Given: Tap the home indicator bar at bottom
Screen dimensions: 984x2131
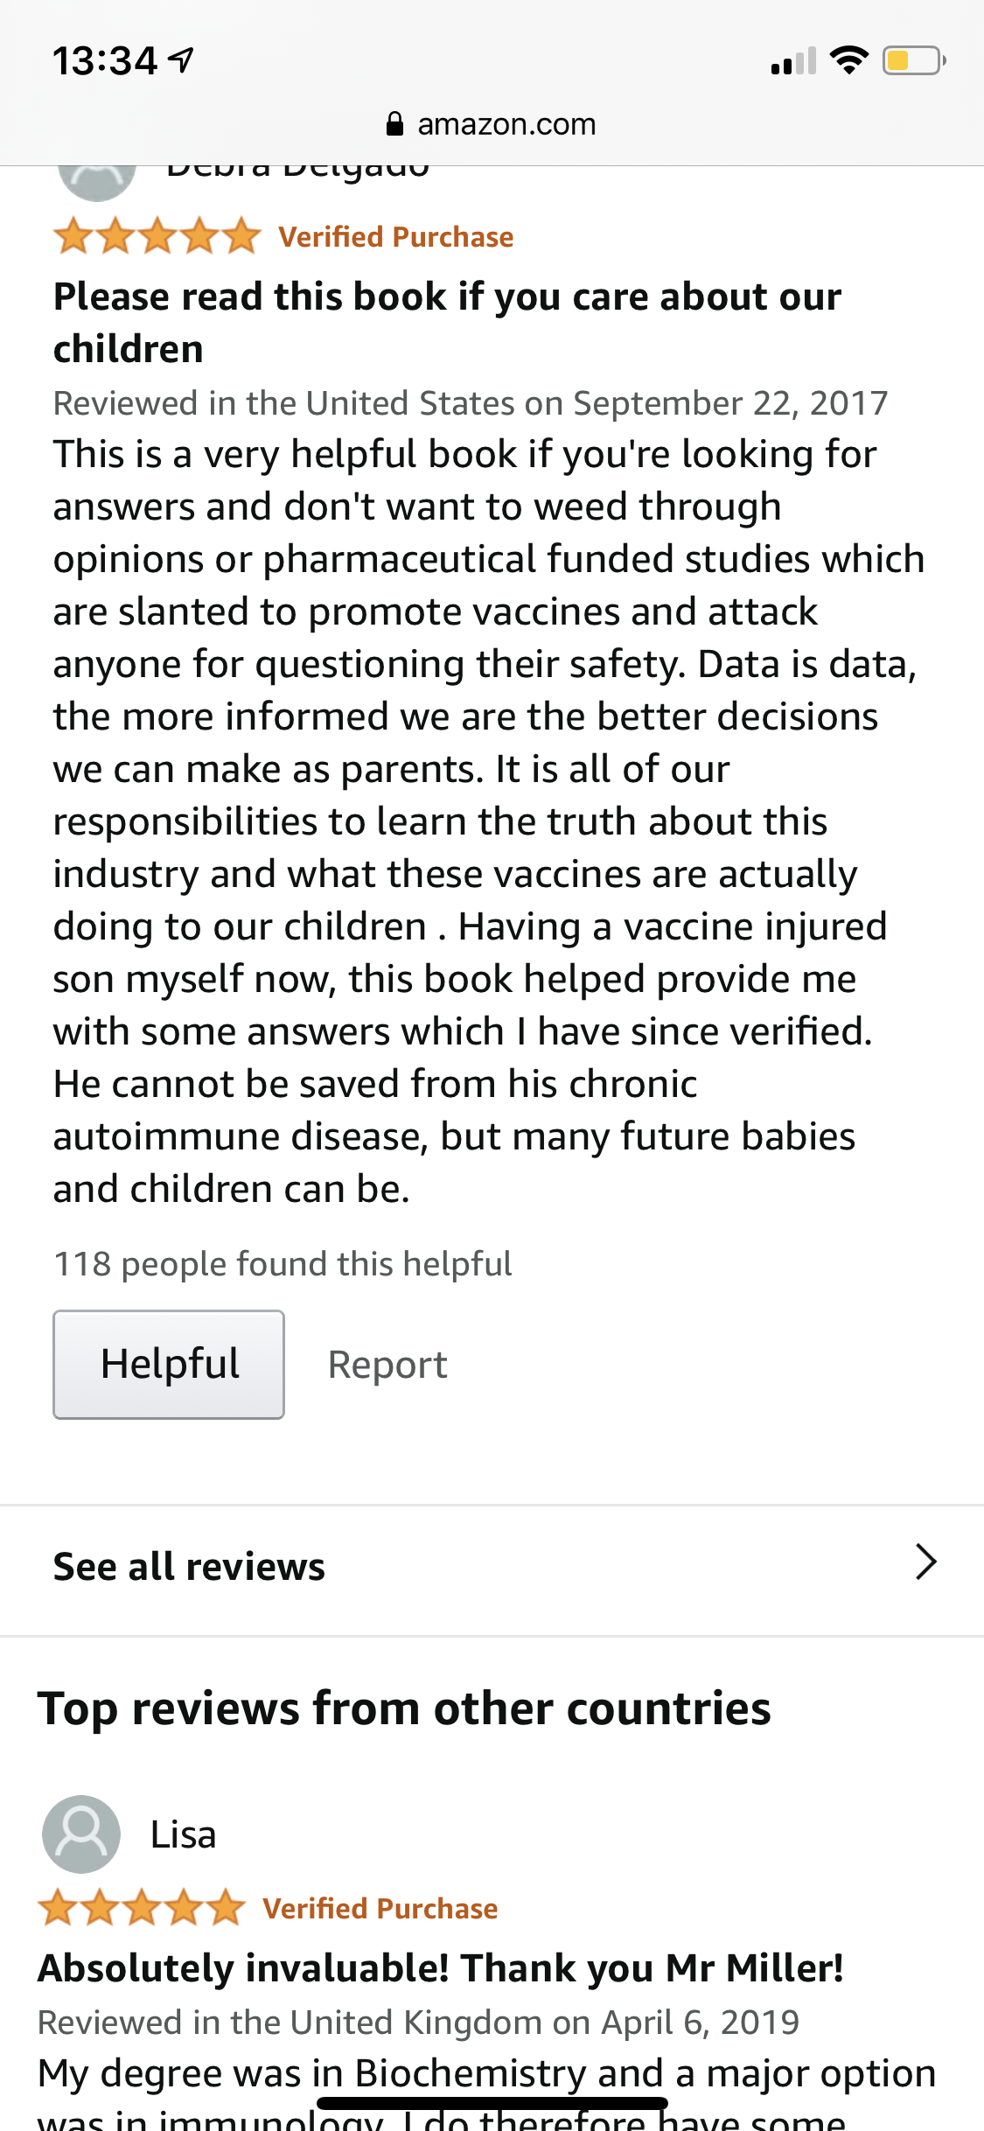Looking at the screenshot, I should [x=492, y=2103].
